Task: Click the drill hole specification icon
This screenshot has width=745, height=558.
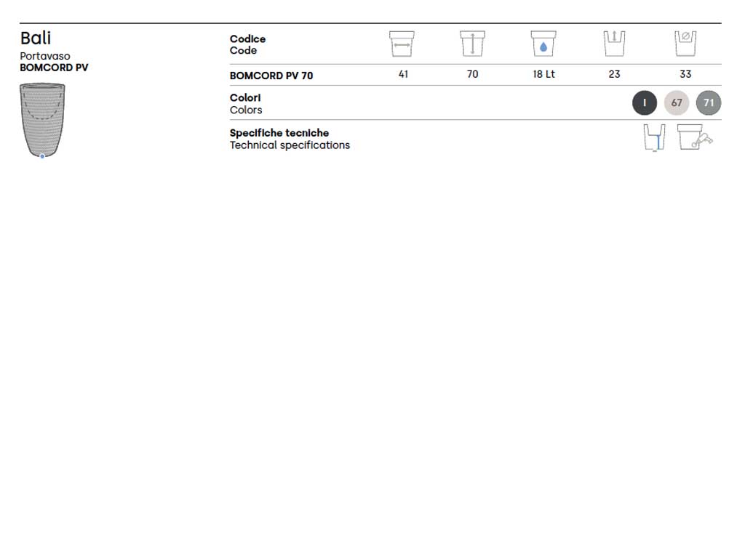Action: [695, 137]
